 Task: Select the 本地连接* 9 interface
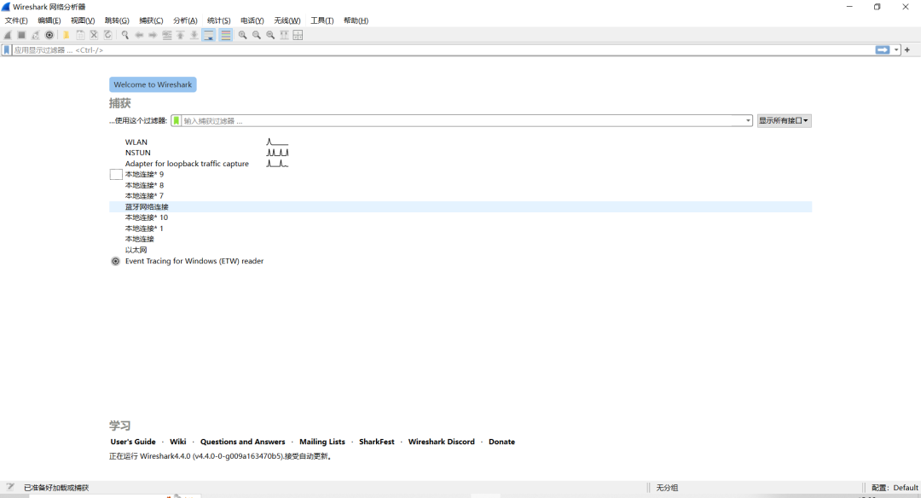[x=144, y=175]
